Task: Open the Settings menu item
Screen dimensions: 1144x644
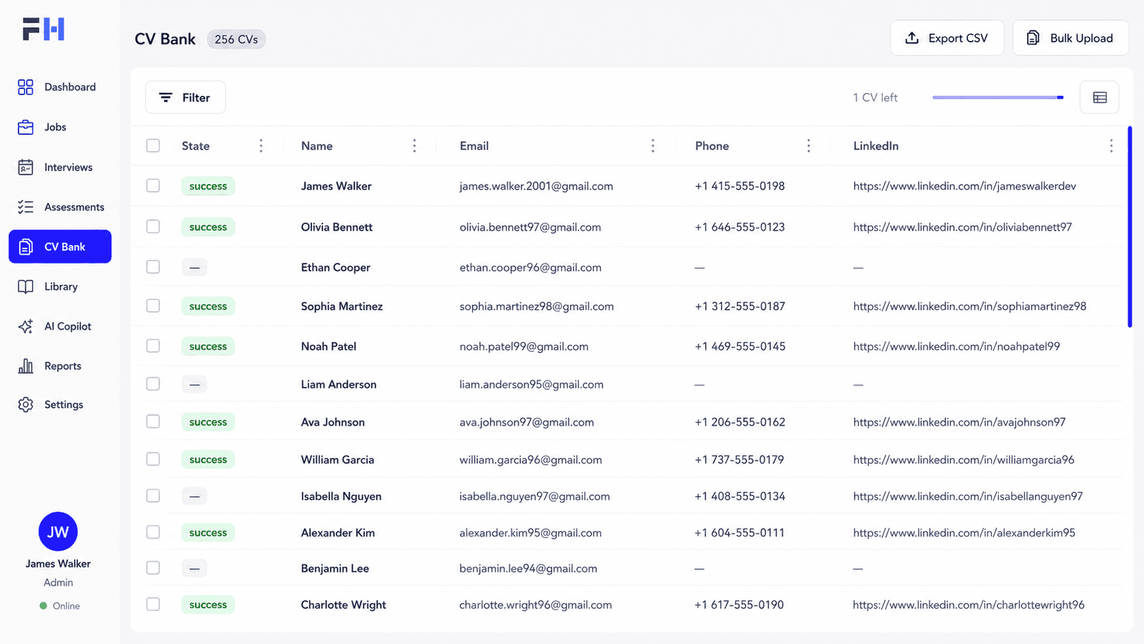Action: [60, 404]
